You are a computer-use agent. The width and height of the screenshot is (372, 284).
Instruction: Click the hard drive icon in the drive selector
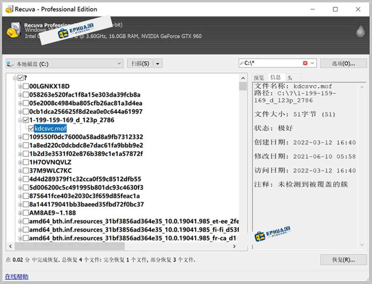10,63
